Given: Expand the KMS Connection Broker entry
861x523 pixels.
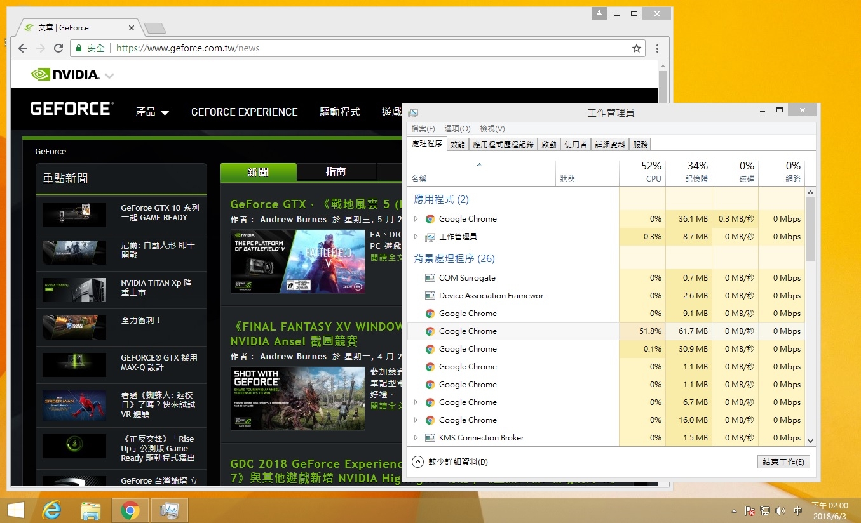Looking at the screenshot, I should [x=416, y=438].
